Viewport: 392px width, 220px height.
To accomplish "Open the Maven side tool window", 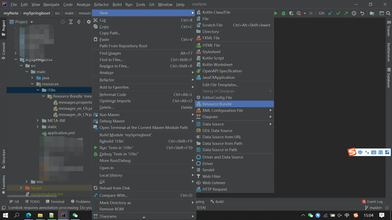I will [x=389, y=28].
